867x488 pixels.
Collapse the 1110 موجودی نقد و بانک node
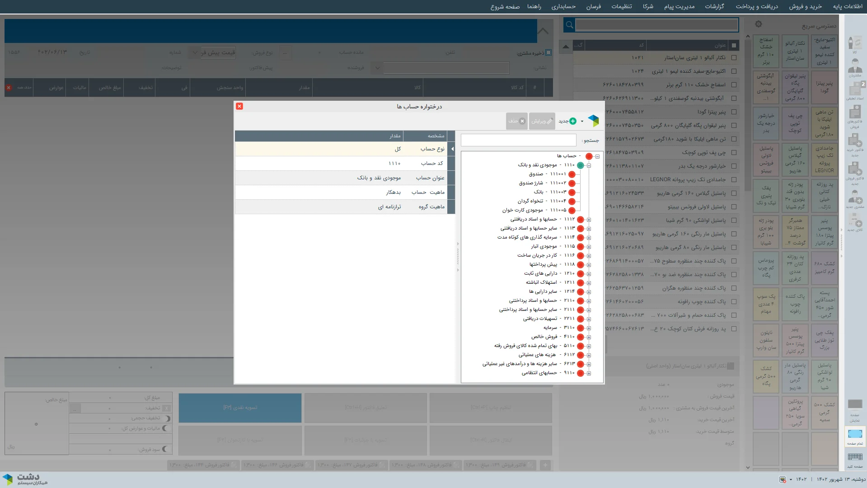point(589,165)
